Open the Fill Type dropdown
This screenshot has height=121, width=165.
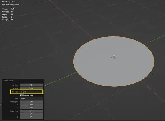pos(31,92)
